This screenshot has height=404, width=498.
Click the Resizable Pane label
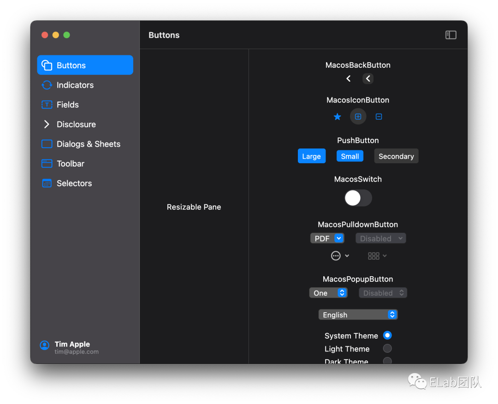pyautogui.click(x=194, y=207)
